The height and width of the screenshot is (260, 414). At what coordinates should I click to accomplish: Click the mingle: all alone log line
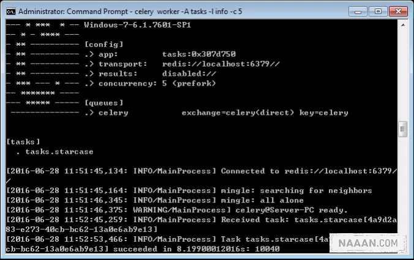(x=155, y=200)
